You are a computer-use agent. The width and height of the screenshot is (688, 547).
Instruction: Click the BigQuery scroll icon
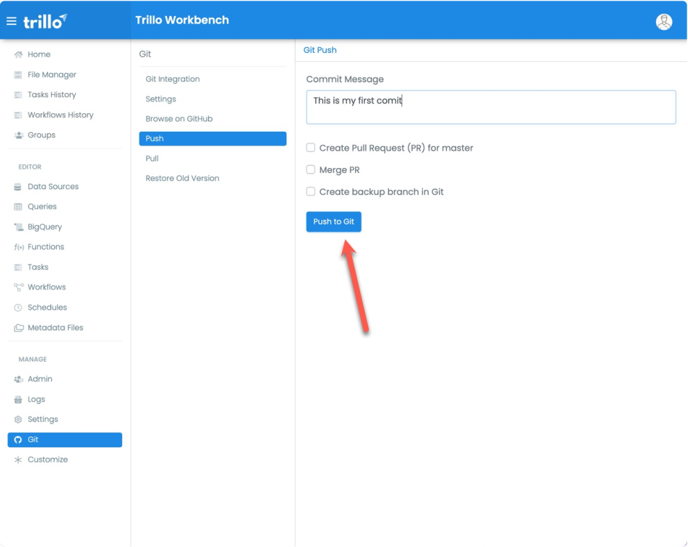[19, 227]
